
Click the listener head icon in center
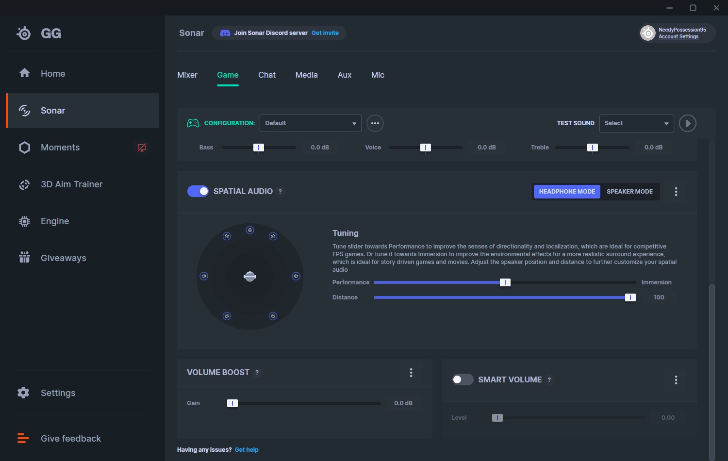(250, 277)
